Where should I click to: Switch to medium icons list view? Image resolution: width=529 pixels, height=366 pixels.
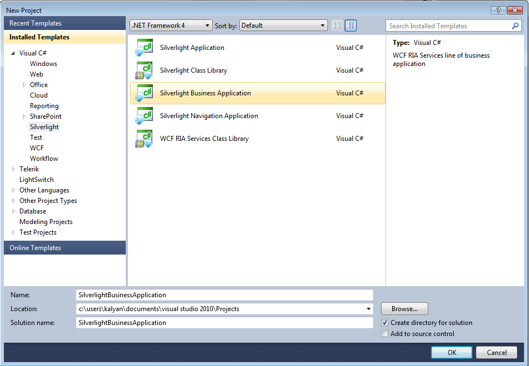[x=351, y=26]
